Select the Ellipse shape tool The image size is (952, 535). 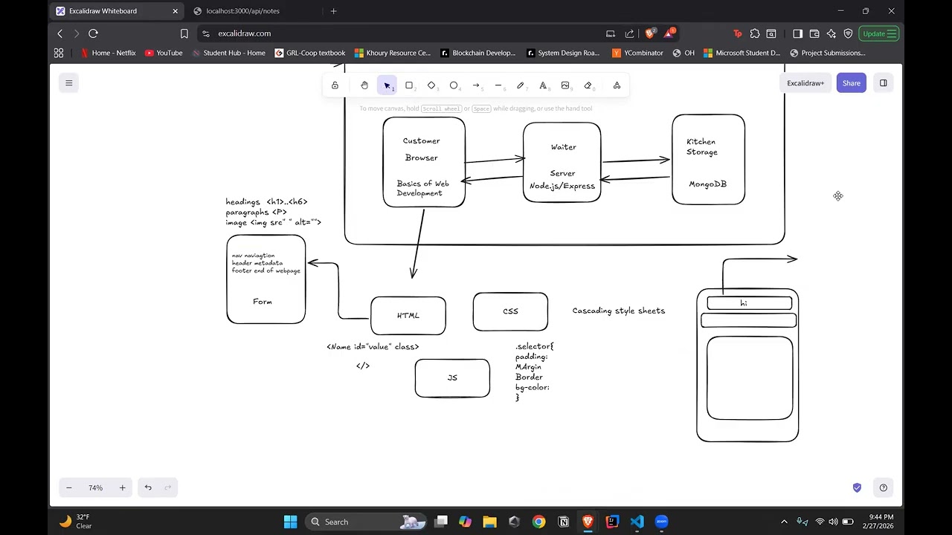click(x=454, y=85)
